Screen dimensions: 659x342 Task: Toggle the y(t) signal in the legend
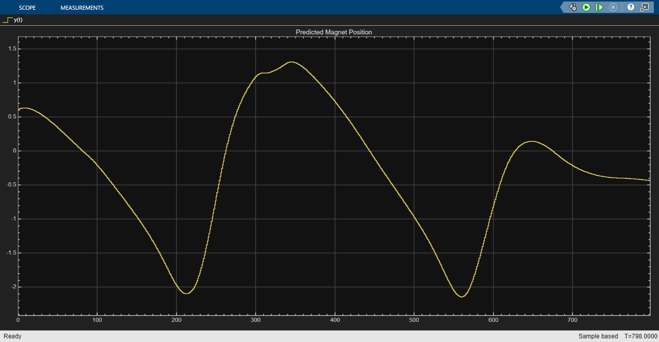click(18, 20)
